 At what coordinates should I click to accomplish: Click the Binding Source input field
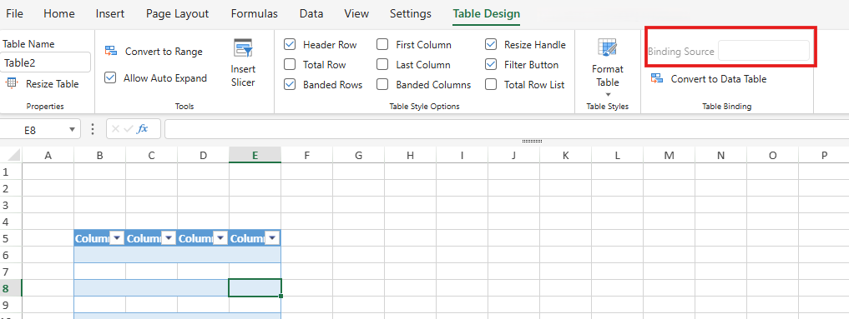764,52
